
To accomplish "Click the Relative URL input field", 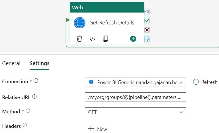I will tap(136, 97).
